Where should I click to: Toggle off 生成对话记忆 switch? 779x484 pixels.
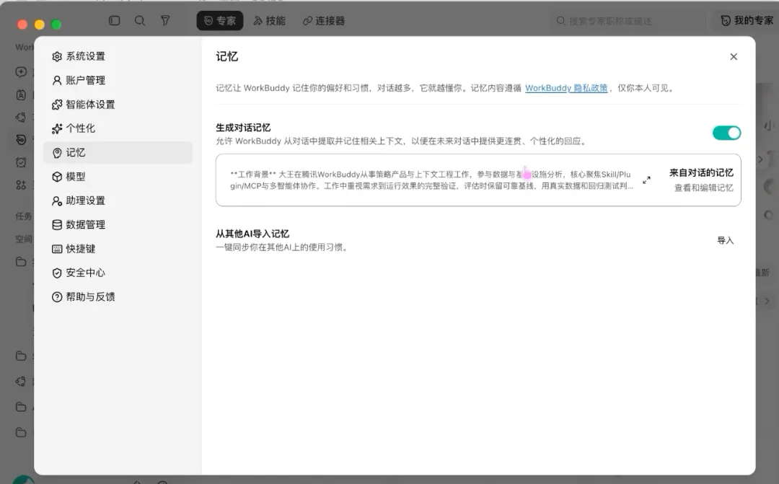(x=726, y=133)
